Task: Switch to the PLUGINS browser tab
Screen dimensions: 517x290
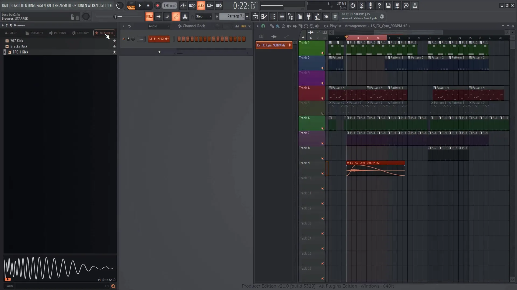Action: point(57,33)
